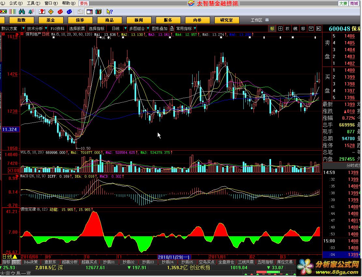Click the 2010/11/29 date marker on timeline
Image resolution: width=362 pixels, height=277 pixels.
pos(174,257)
